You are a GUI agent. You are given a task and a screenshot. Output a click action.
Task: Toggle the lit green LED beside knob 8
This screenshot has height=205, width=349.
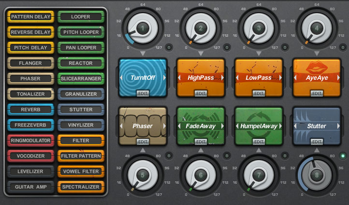pos(342,156)
